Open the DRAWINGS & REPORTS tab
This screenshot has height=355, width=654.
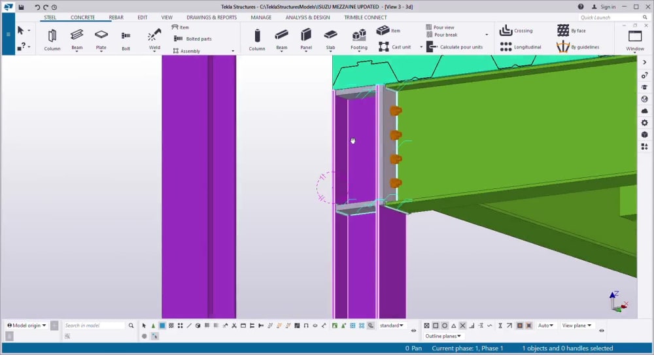click(211, 18)
